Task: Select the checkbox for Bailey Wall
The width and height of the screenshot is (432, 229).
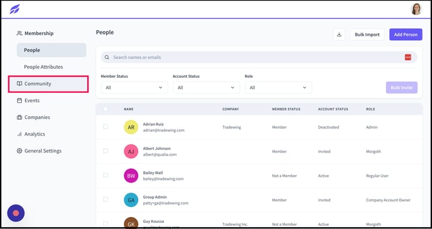Action: coord(105,175)
